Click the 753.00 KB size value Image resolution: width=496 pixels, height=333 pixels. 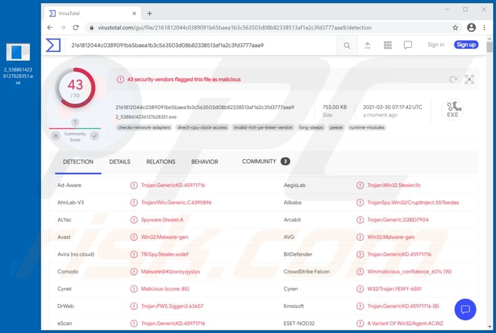(335, 107)
